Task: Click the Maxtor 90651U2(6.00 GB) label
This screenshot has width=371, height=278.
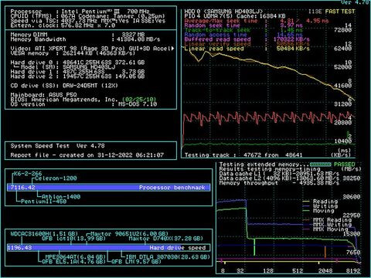Action: [x=129, y=234]
